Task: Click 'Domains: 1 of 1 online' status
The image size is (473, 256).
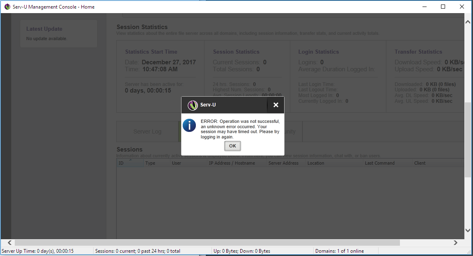Action: pos(340,251)
